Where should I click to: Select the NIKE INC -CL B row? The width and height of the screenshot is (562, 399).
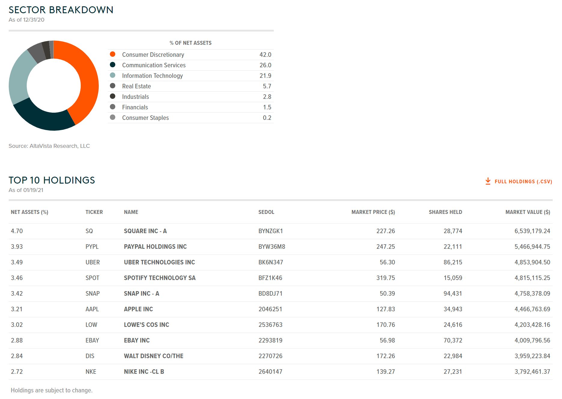click(144, 372)
